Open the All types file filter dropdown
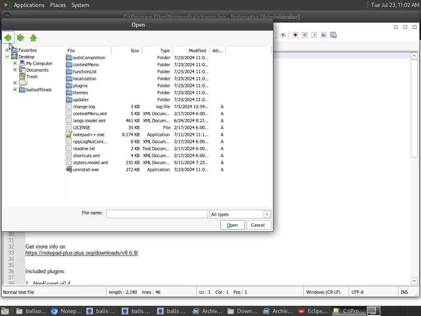 (x=267, y=214)
